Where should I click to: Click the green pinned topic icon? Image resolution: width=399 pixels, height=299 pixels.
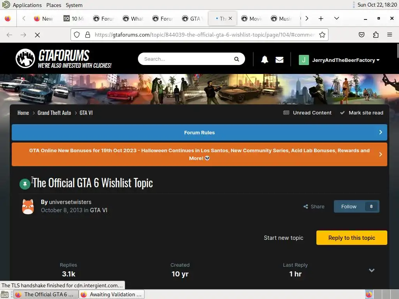[25, 184]
